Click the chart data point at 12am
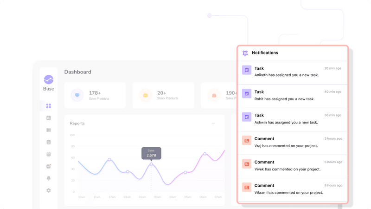 tap(109, 159)
